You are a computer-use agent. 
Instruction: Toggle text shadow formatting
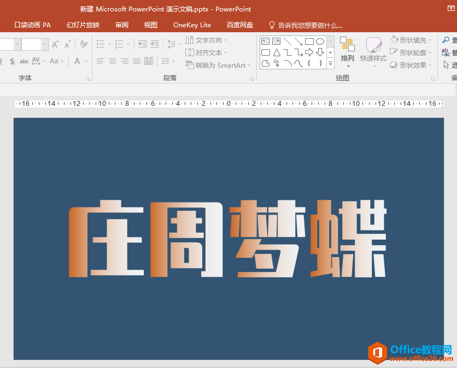coord(12,61)
